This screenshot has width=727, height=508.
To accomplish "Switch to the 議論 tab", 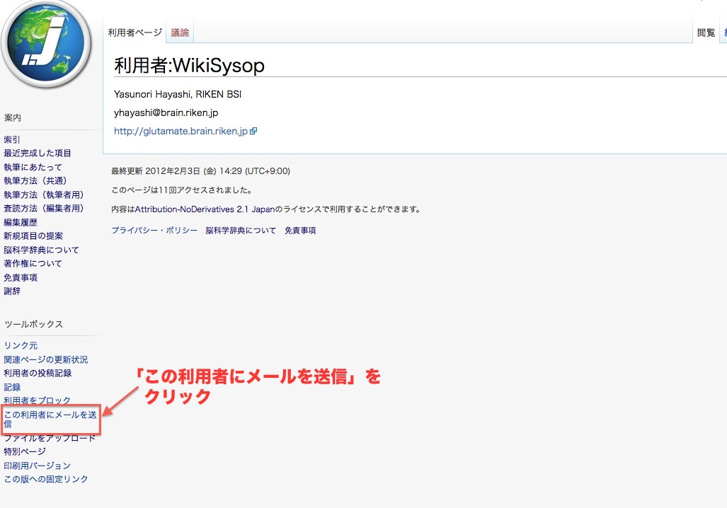I will tap(180, 33).
